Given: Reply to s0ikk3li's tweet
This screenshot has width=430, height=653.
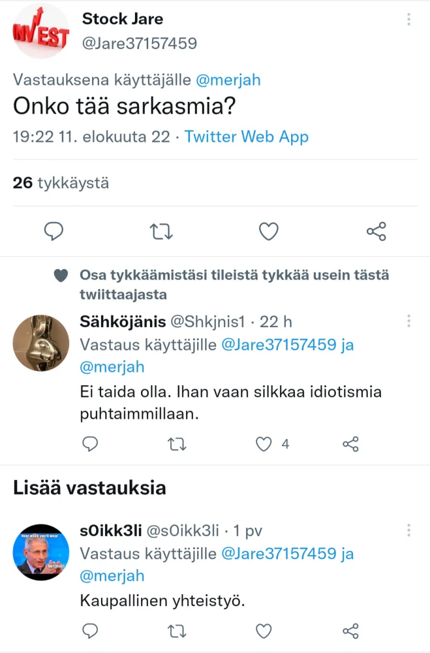Looking at the screenshot, I should (x=91, y=631).
